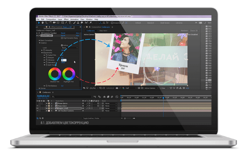Select the Type text tool
Screen dimensions: 248x154
[x=70, y=23]
